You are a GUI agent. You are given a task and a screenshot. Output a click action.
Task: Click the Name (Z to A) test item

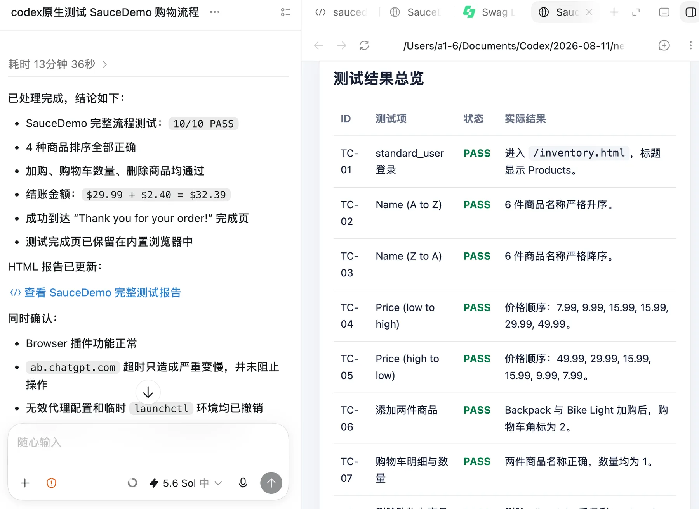409,256
